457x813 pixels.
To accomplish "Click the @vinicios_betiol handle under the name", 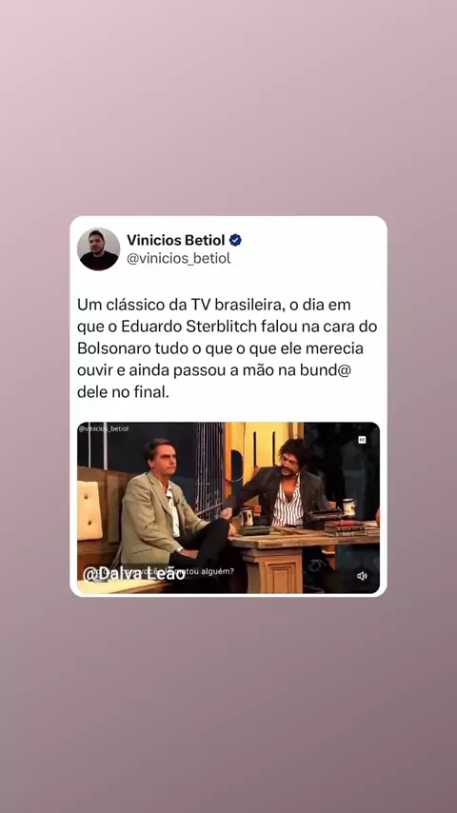I will pyautogui.click(x=178, y=258).
